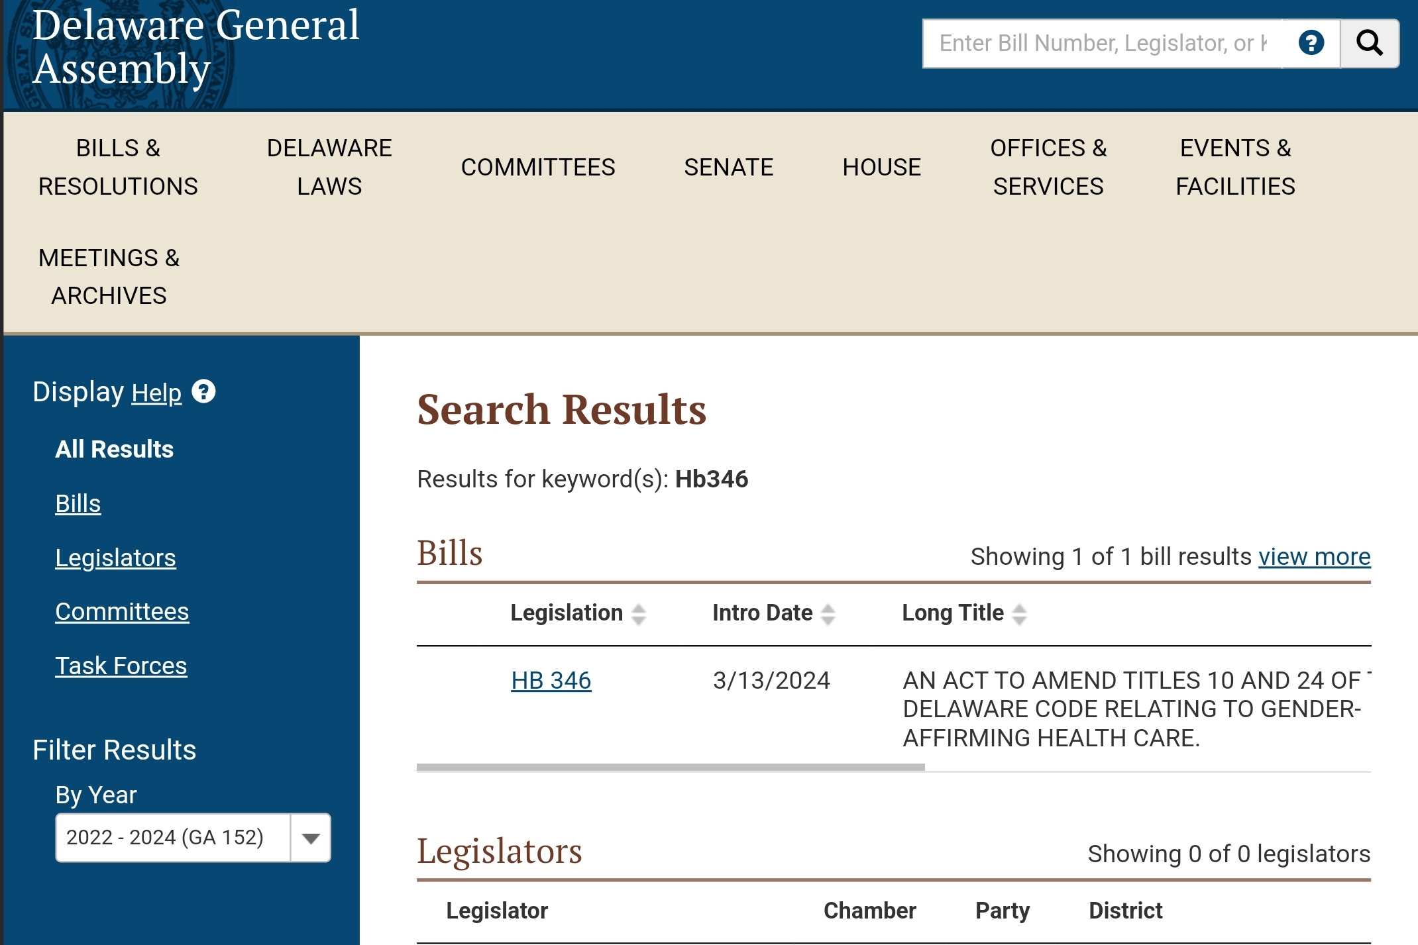
Task: Open the HB 346 bill link
Action: 551,680
